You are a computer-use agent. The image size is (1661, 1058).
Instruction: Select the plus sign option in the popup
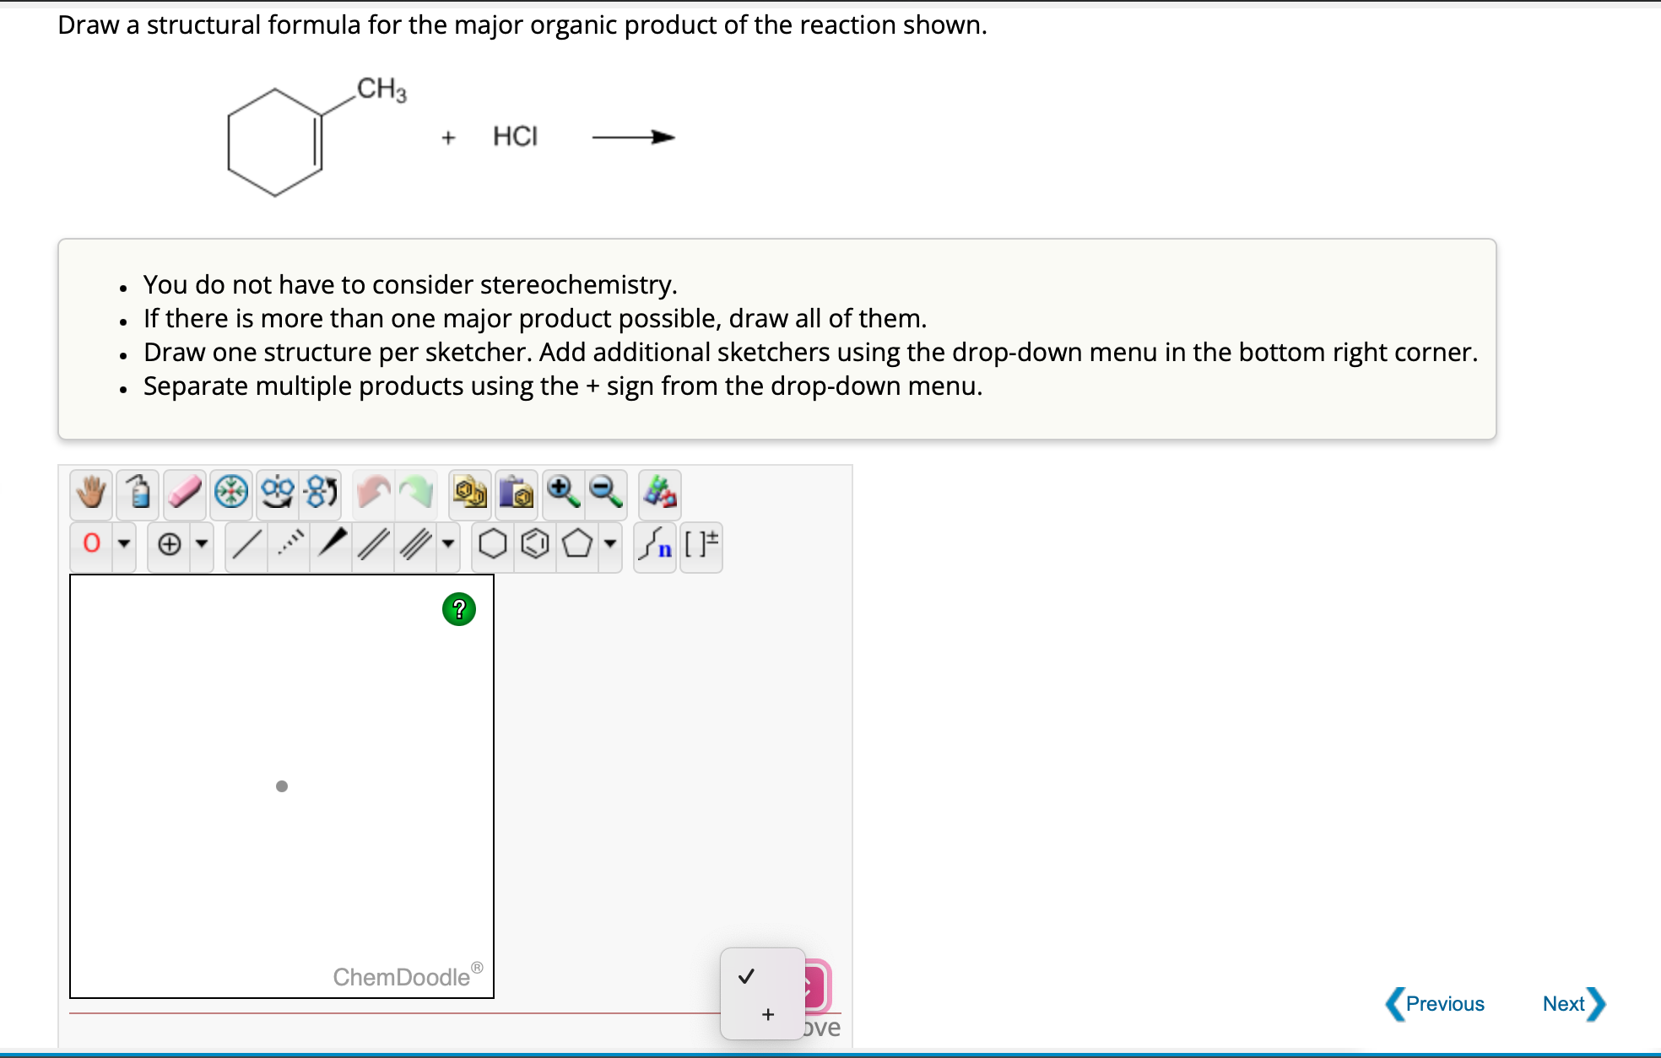click(x=768, y=1014)
